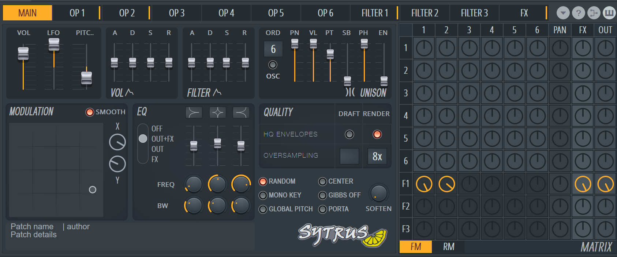Click the unison SB slider handle
Screen dimensions: 617x257
coord(347,81)
